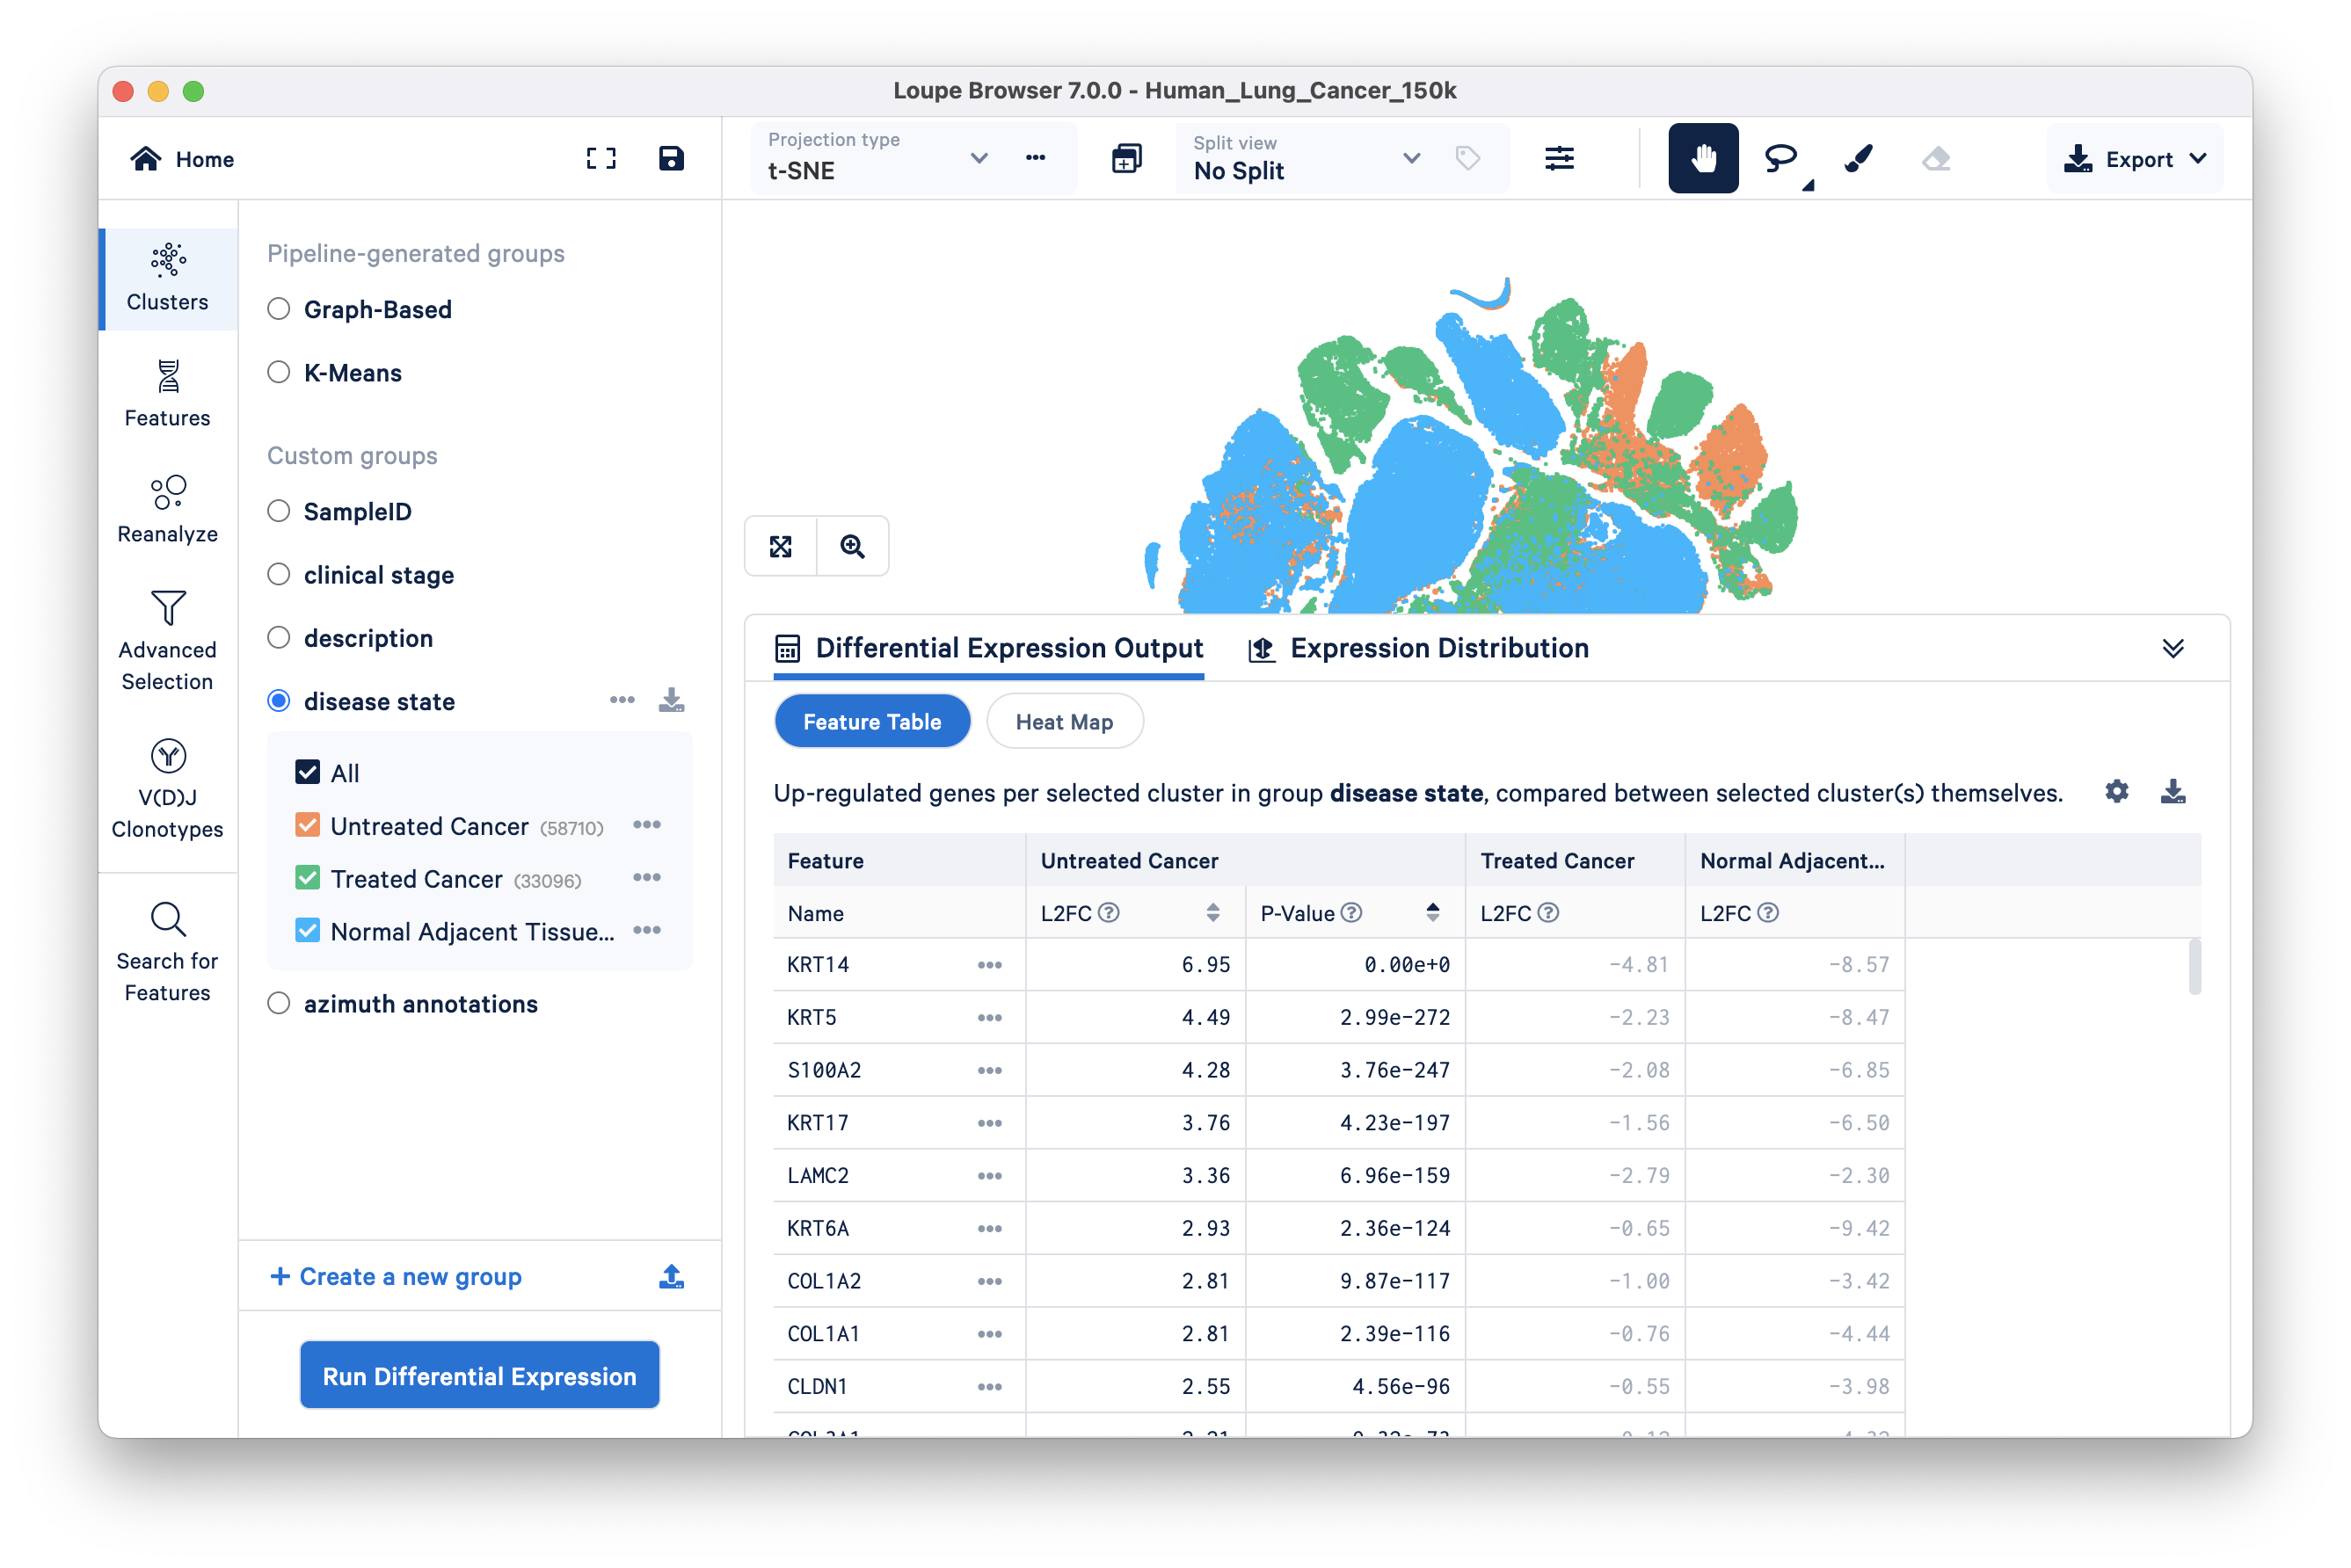The height and width of the screenshot is (1568, 2351).
Task: Open the V(D)J Clonotypes panel
Action: 167,788
